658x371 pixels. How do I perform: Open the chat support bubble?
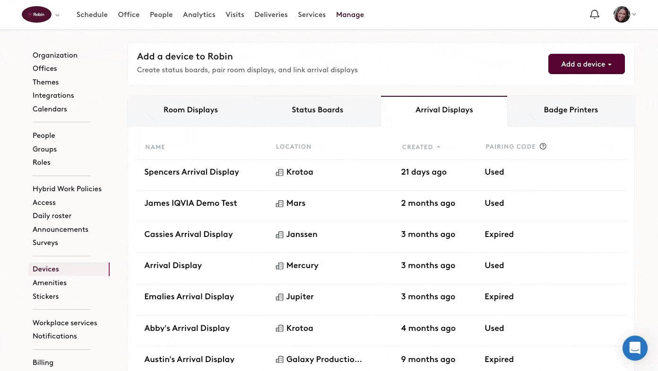pyautogui.click(x=635, y=348)
